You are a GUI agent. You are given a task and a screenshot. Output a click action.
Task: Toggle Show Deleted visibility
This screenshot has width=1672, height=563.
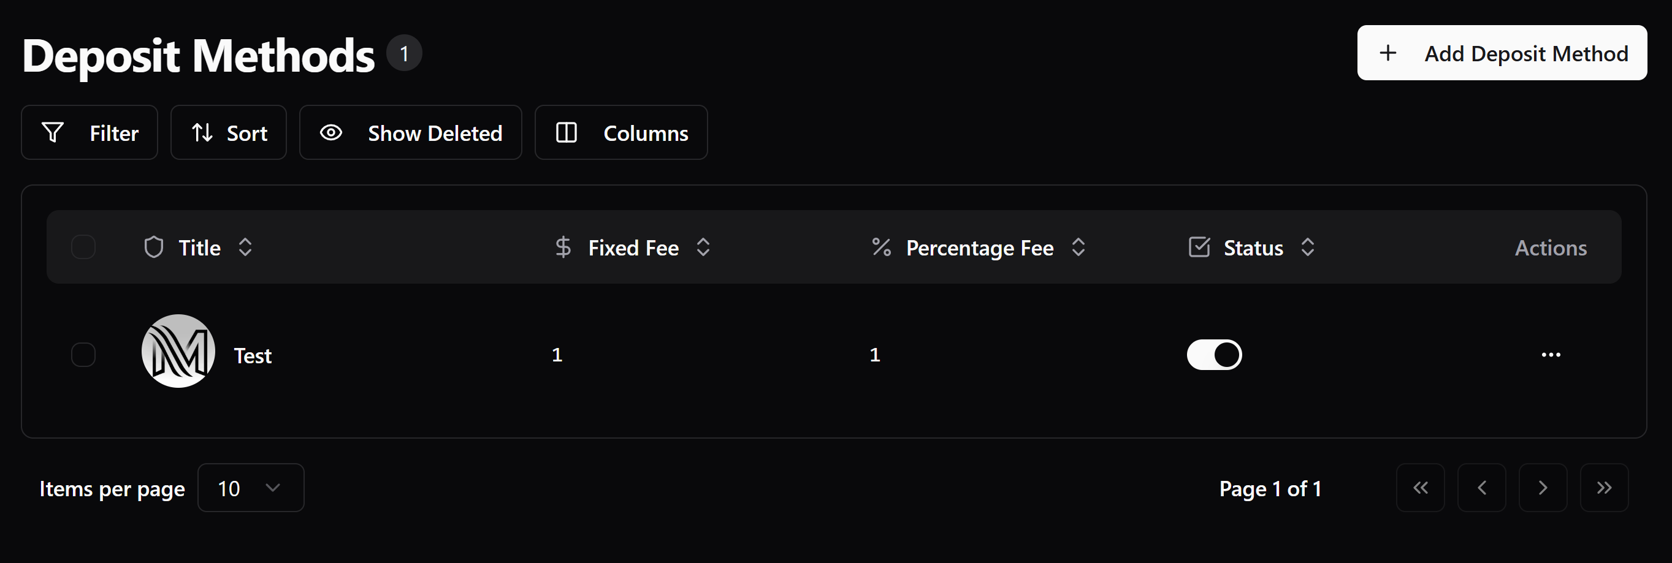point(410,132)
